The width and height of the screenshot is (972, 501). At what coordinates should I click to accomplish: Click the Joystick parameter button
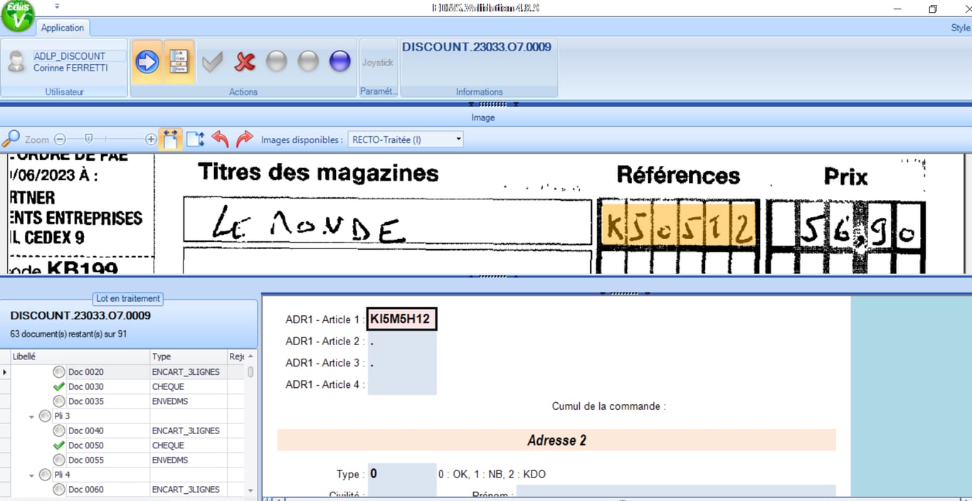pyautogui.click(x=377, y=63)
